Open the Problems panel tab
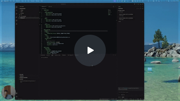 (43, 55)
